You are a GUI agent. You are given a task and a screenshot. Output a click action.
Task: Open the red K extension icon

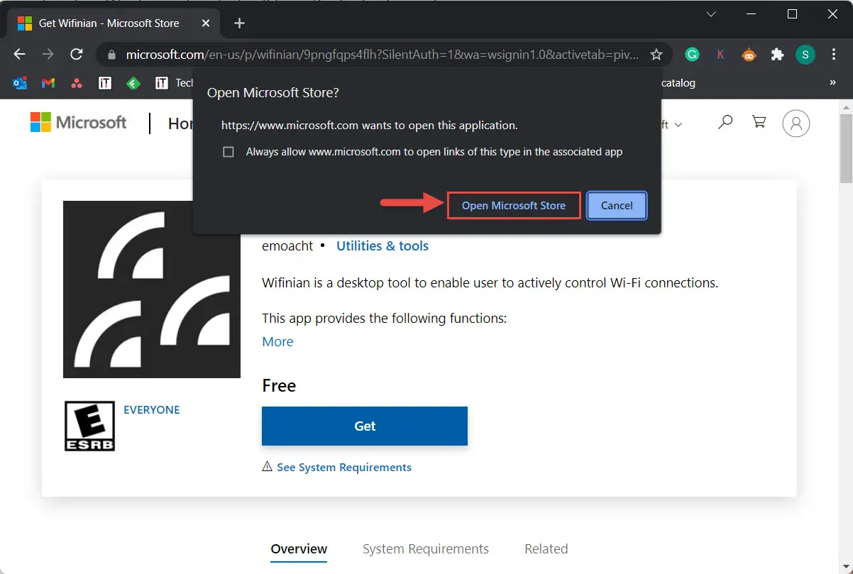[720, 55]
